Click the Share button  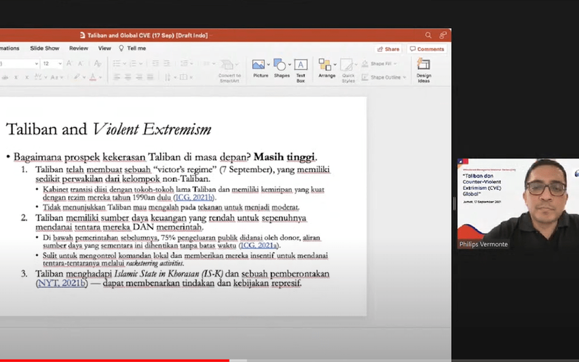point(388,49)
